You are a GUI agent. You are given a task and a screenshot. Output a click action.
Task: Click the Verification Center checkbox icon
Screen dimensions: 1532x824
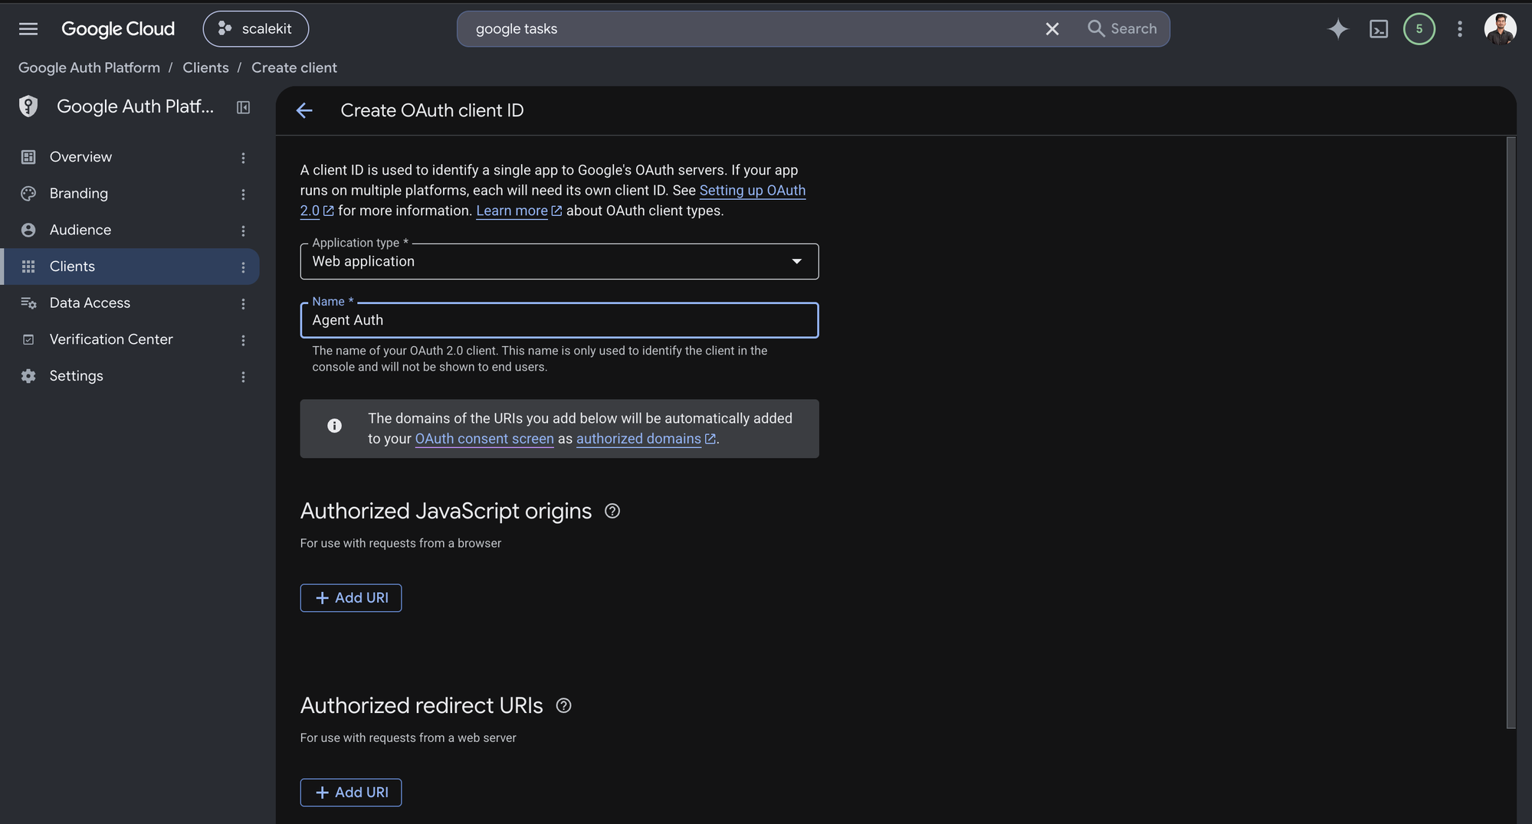28,339
